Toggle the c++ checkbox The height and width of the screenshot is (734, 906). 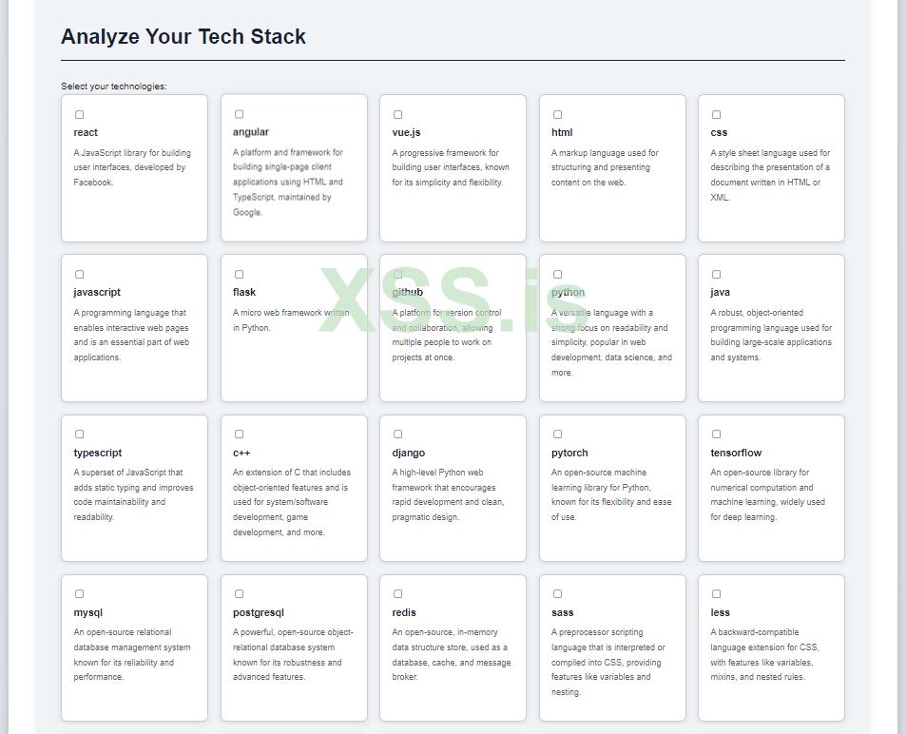click(x=240, y=435)
